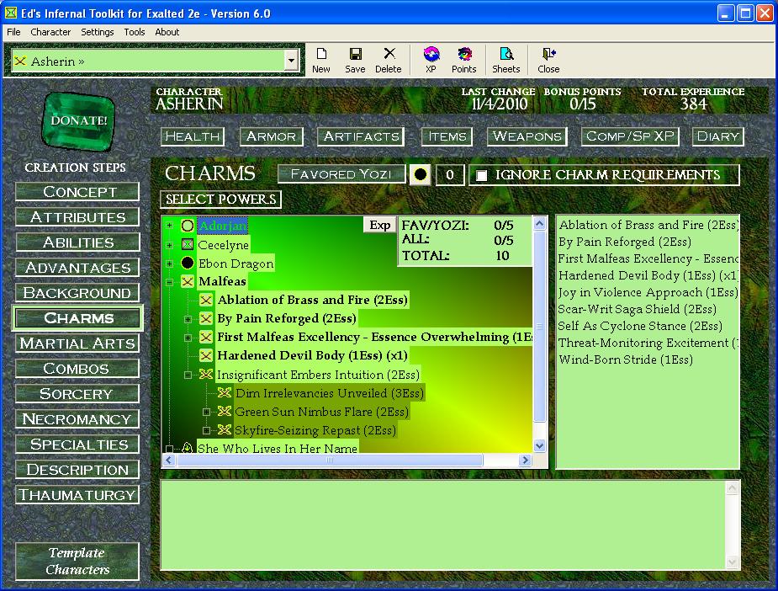The image size is (778, 591).
Task: Click icon beside Skyfire-Seizing Repast
Action: point(225,429)
